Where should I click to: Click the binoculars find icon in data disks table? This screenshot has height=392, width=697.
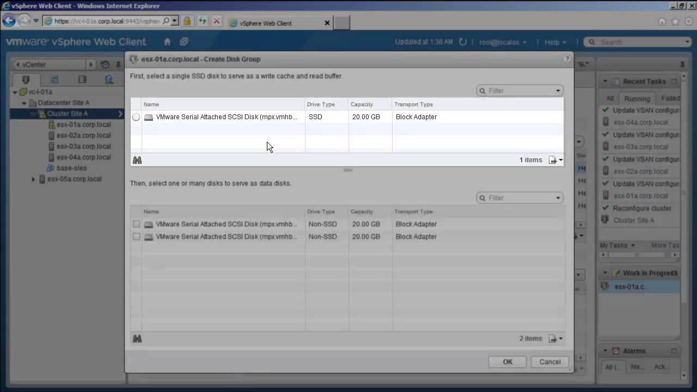tap(137, 339)
